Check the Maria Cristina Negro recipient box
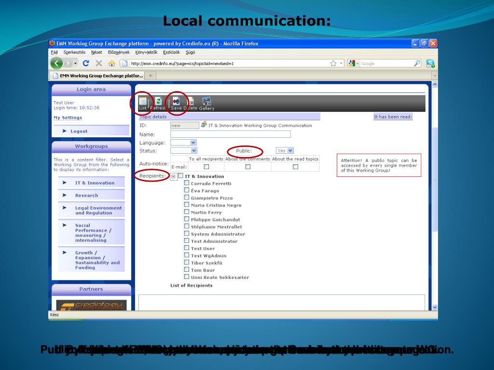494x370 pixels. [x=187, y=204]
